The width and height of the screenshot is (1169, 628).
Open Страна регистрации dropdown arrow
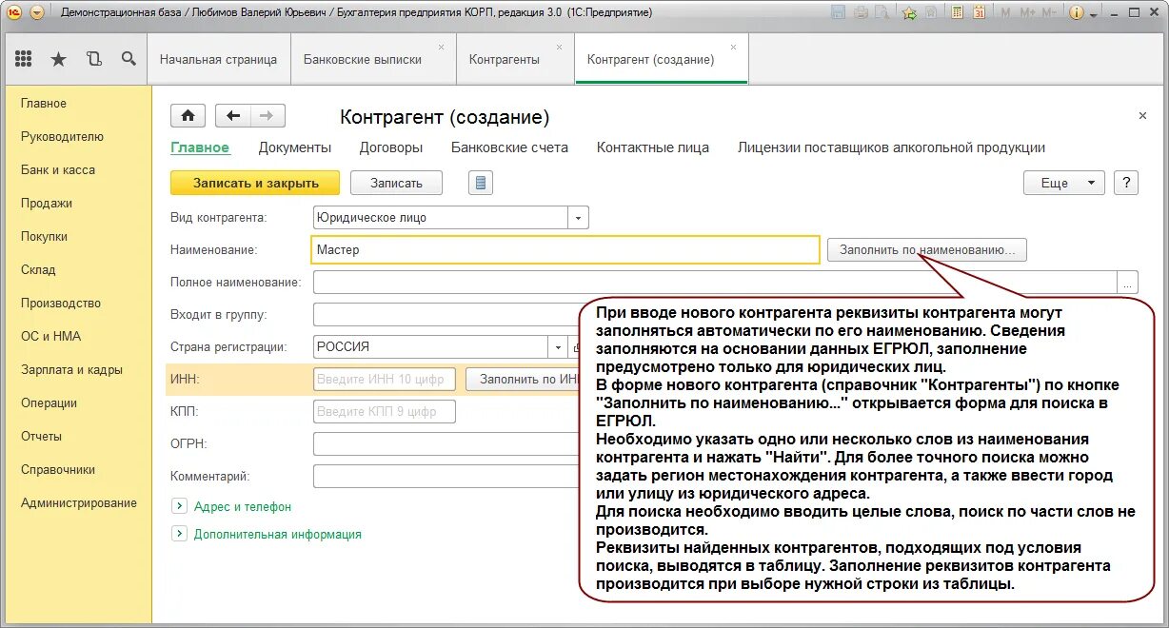(x=558, y=347)
